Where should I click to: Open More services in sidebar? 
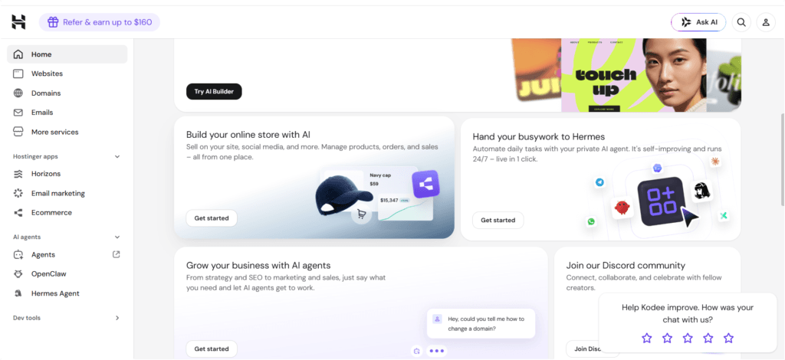click(x=67, y=132)
